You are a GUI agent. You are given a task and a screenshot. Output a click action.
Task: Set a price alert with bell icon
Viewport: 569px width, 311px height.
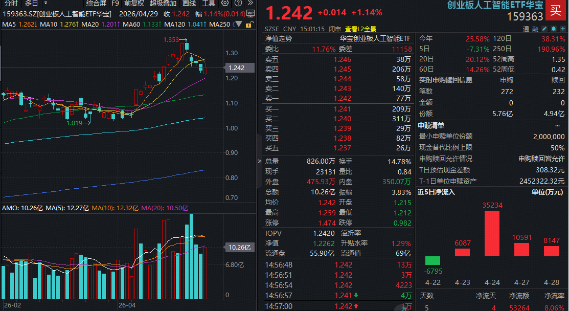[x=554, y=29]
